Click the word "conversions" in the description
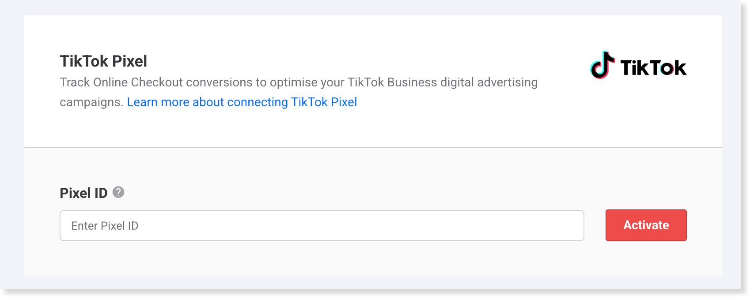 [220, 82]
